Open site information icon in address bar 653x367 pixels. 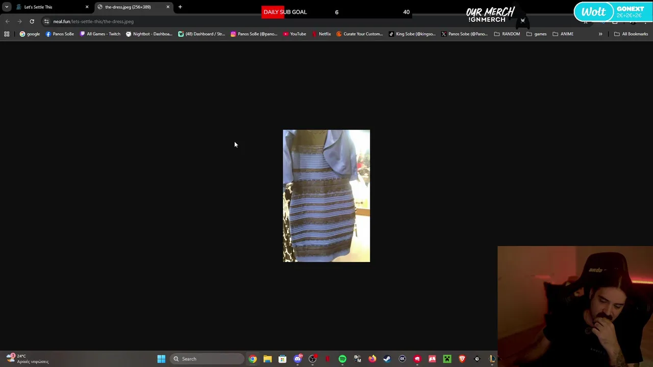(x=46, y=21)
